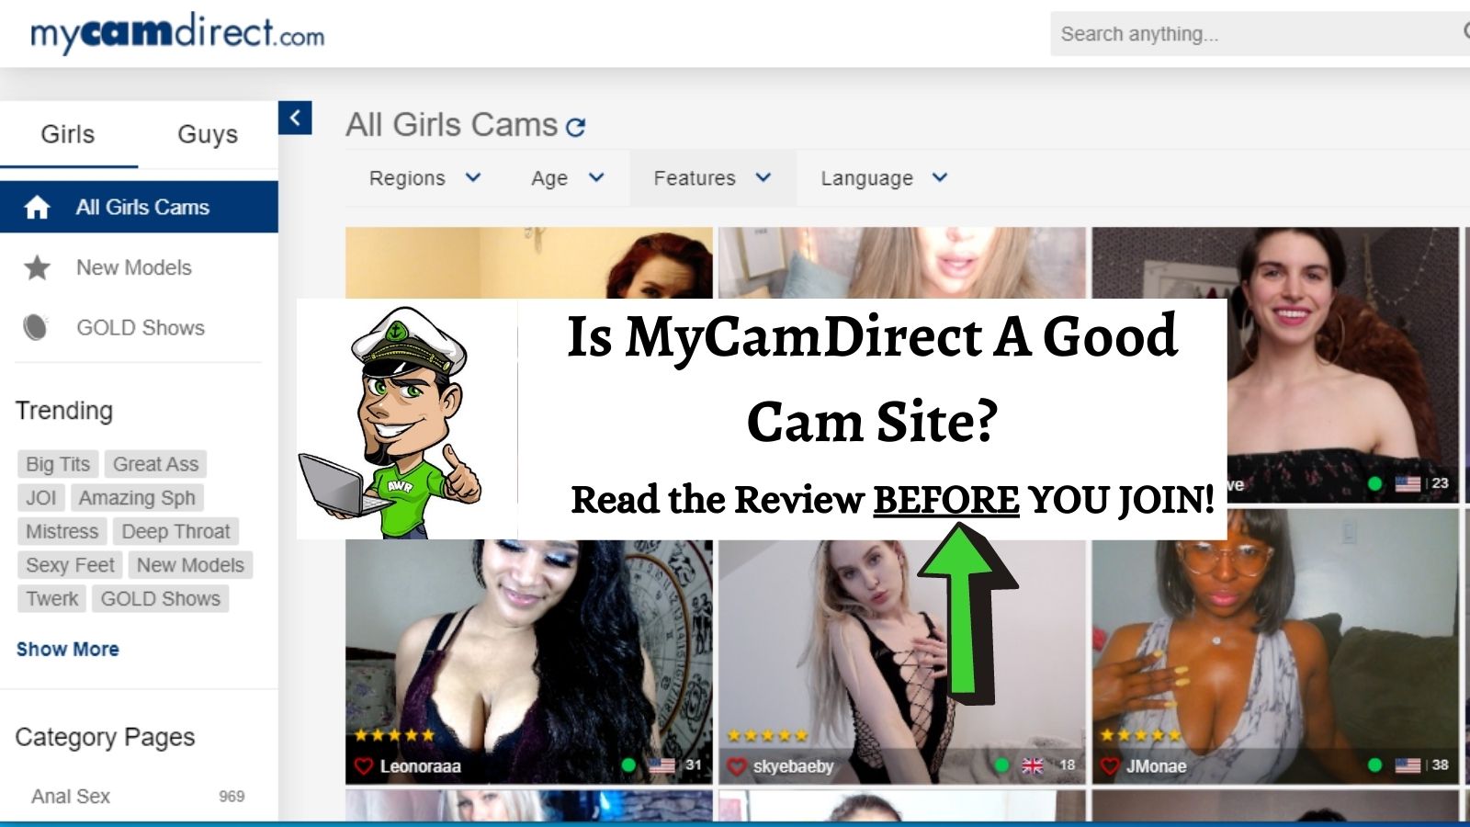Click the Search anything input field

click(1249, 34)
